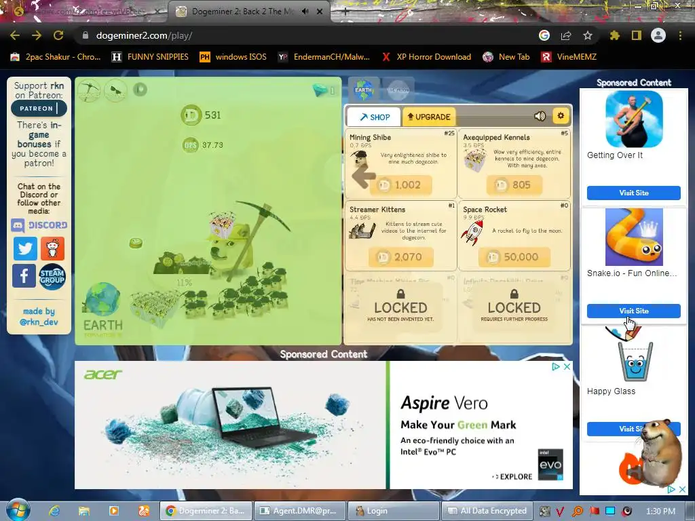Open the Getting Over It ad thumbnail
The width and height of the screenshot is (695, 521).
(634, 119)
